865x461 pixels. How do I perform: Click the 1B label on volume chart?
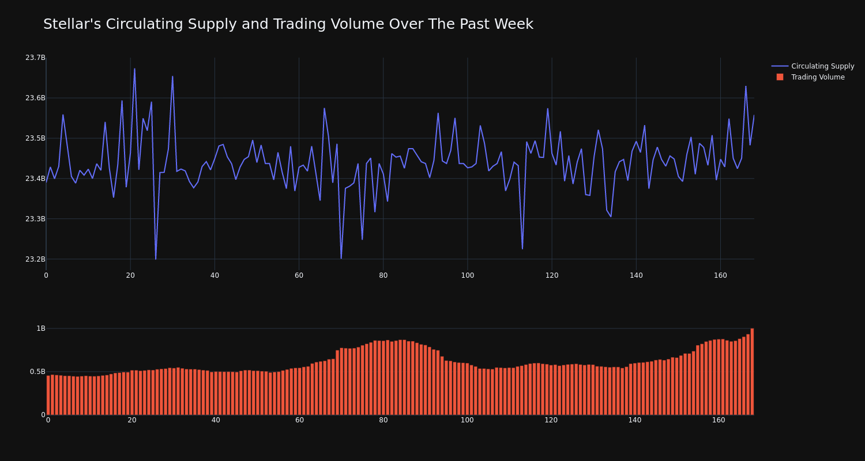[x=41, y=328]
